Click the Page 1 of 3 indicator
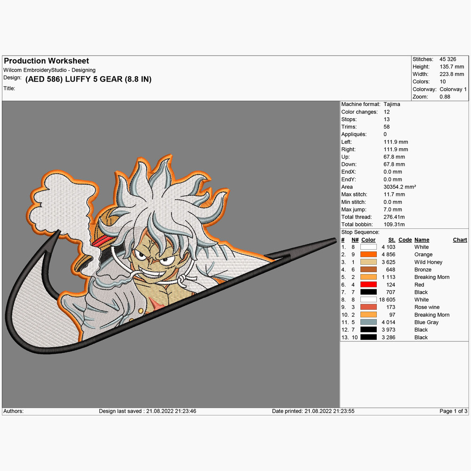 pos(453,411)
